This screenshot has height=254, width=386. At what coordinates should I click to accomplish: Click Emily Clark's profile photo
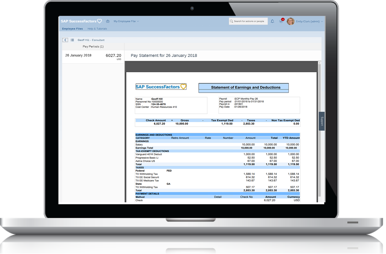290,21
